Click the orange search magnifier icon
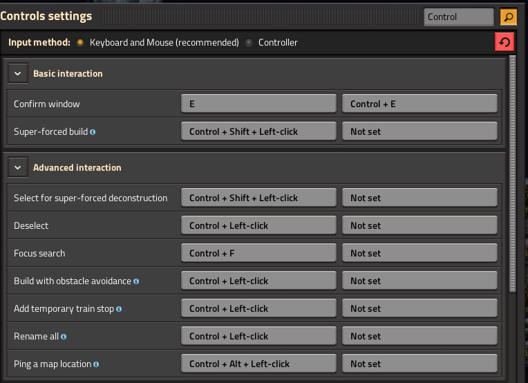Viewport: 528px width, 383px height. 508,17
